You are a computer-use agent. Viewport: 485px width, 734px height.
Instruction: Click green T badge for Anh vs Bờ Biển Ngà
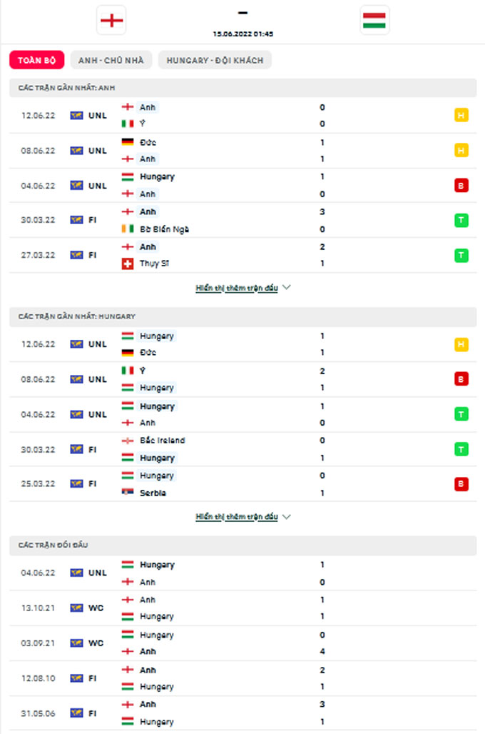[461, 221]
